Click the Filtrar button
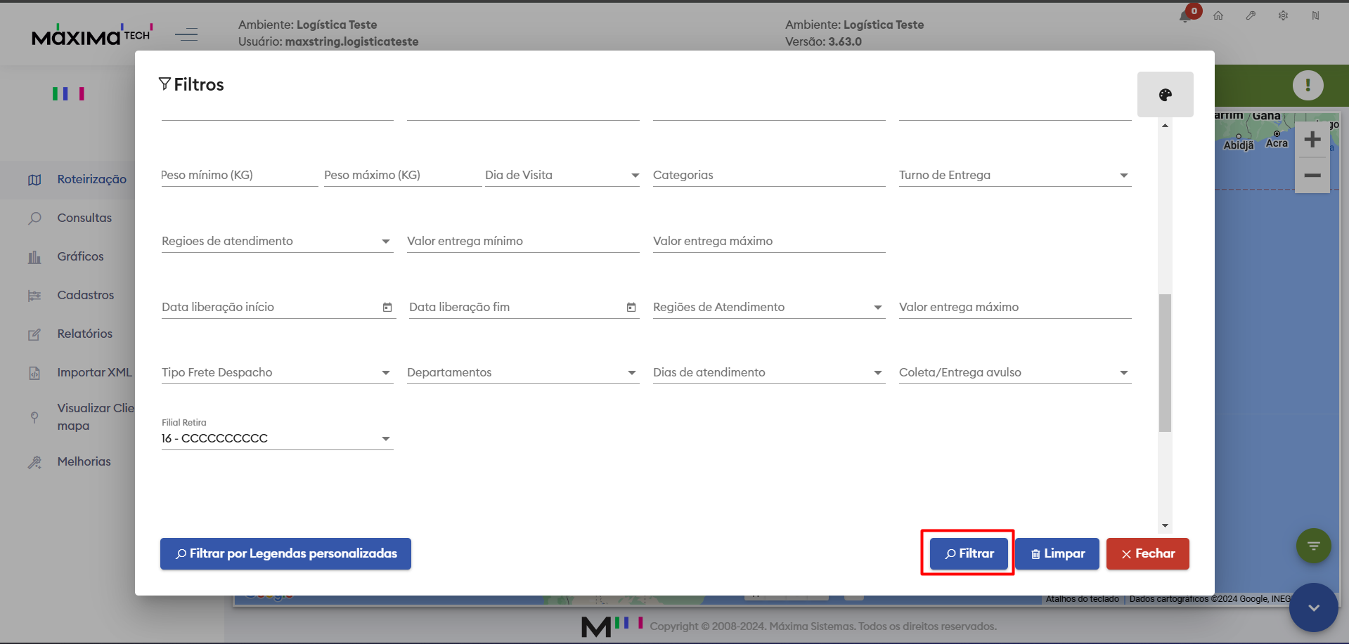Screen dimensions: 1349x644 pos(969,553)
